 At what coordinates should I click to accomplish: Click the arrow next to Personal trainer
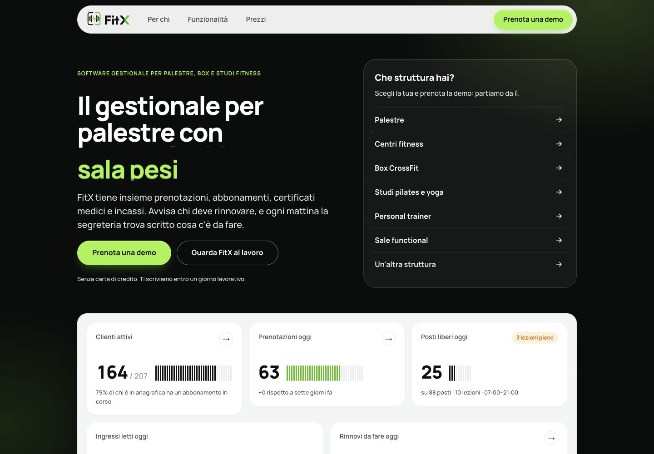point(559,216)
